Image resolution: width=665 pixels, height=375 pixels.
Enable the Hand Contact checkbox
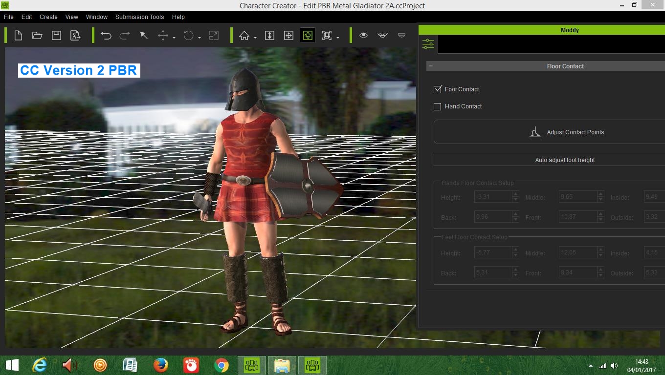click(x=438, y=106)
